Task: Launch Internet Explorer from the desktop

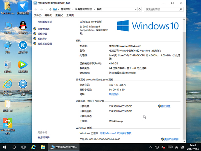Action: 7,85
